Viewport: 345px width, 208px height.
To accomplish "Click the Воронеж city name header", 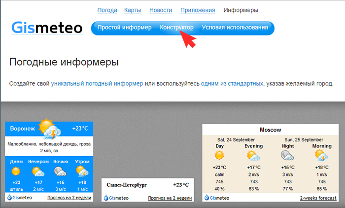I will coord(23,129).
